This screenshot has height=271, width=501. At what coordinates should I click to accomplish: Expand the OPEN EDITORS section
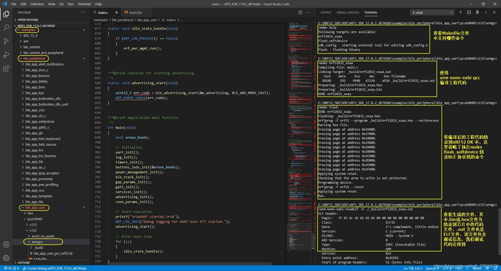[x=51, y=20]
